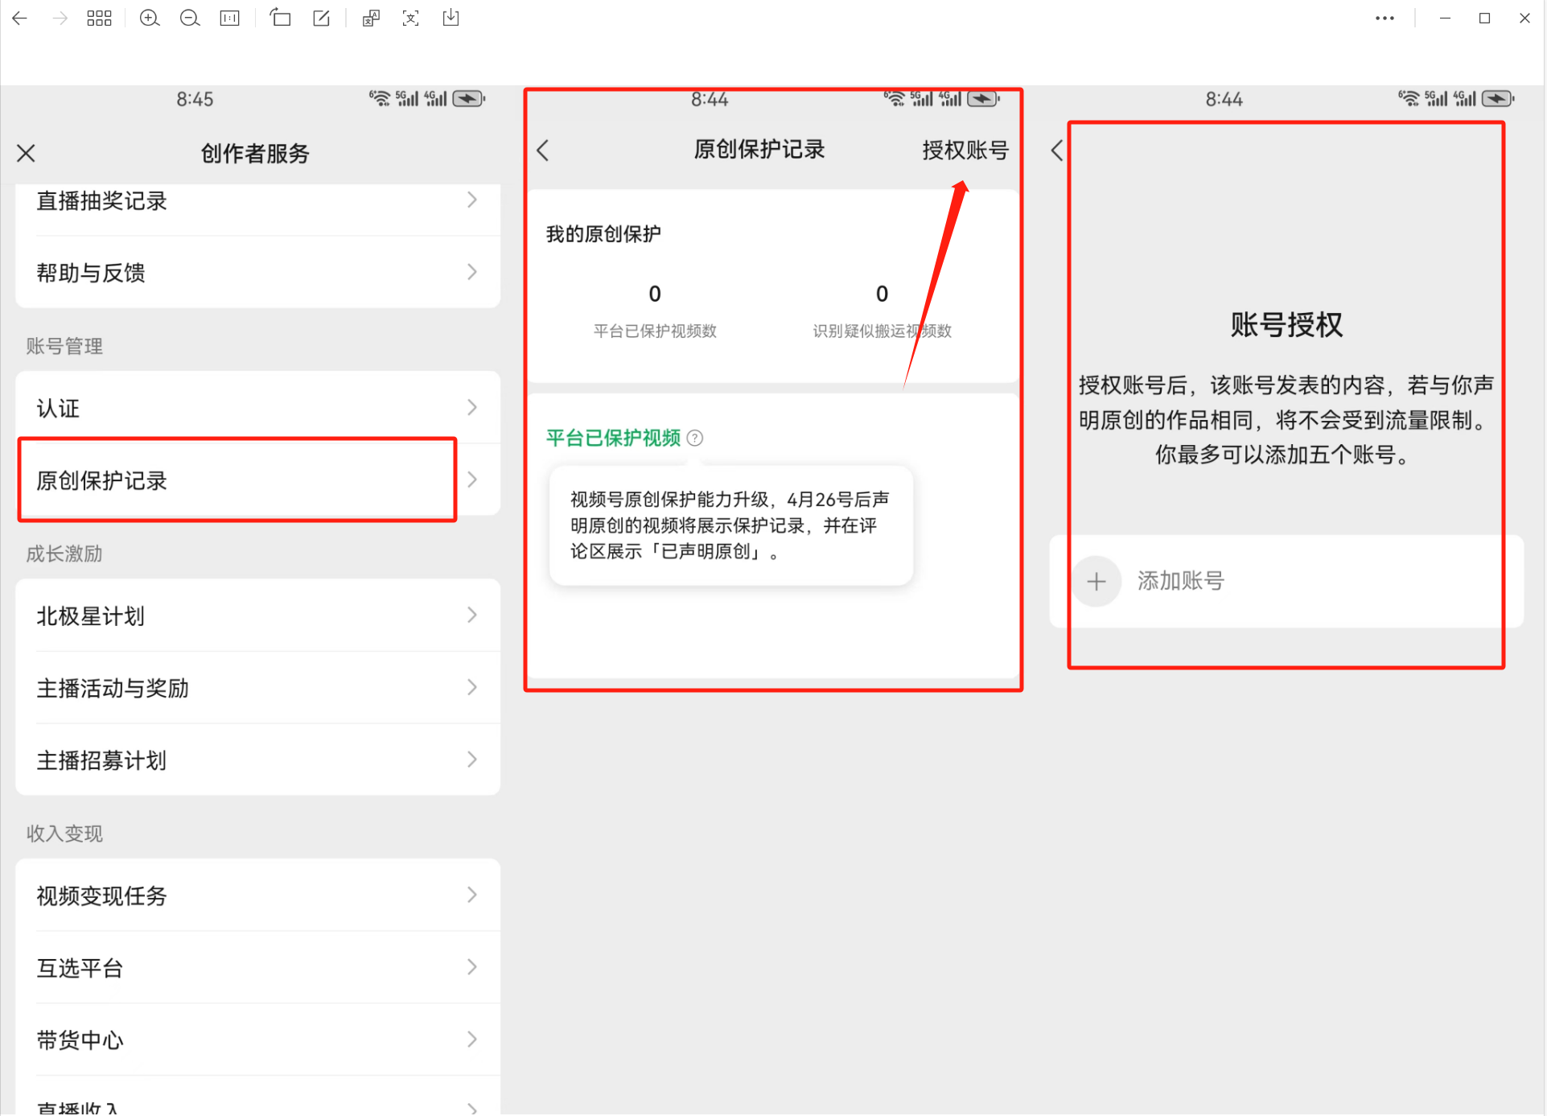1547x1116 pixels.
Task: Expand the 主播招募计划 chevron
Action: point(472,760)
